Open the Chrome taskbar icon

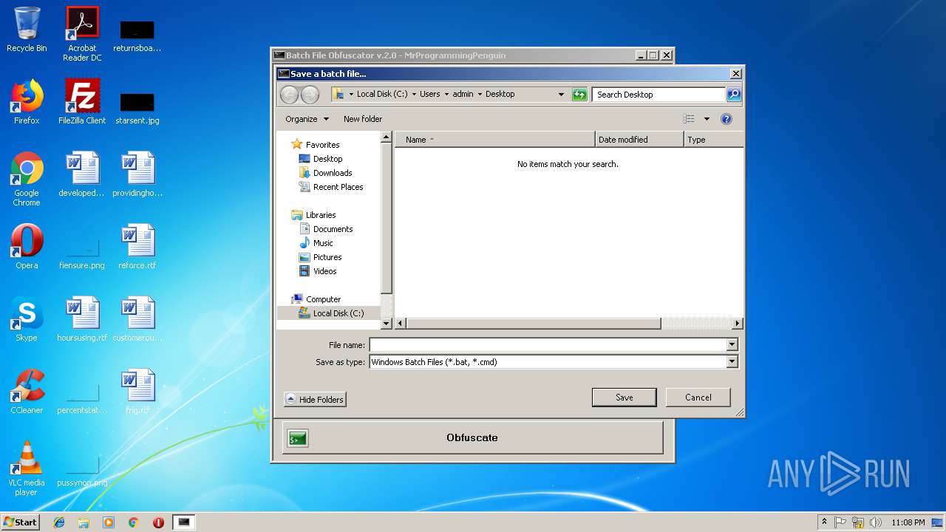coord(133,522)
